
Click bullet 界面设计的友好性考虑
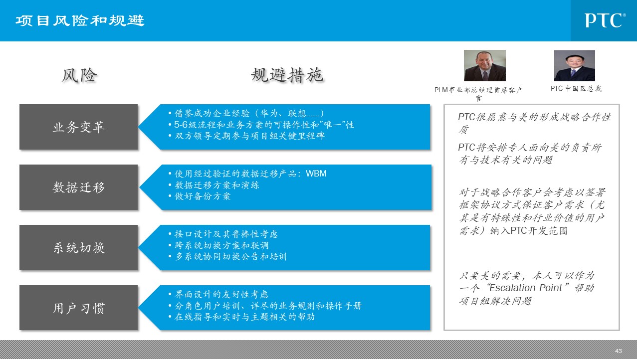coord(219,294)
